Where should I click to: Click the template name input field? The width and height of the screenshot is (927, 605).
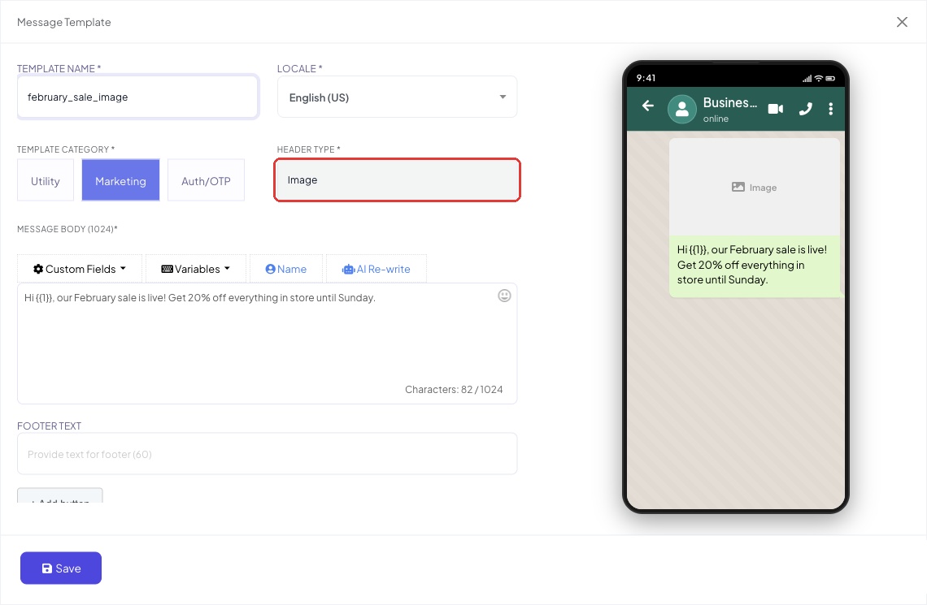click(137, 97)
